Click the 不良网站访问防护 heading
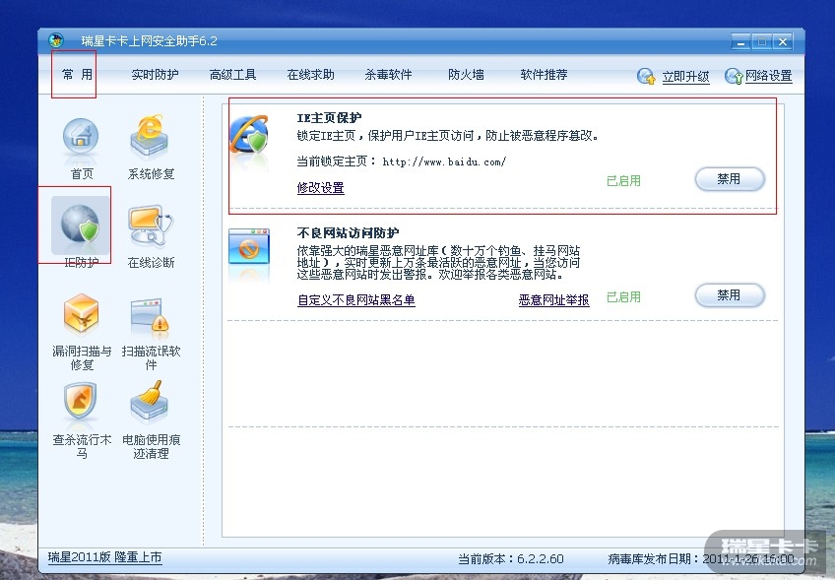 point(348,232)
